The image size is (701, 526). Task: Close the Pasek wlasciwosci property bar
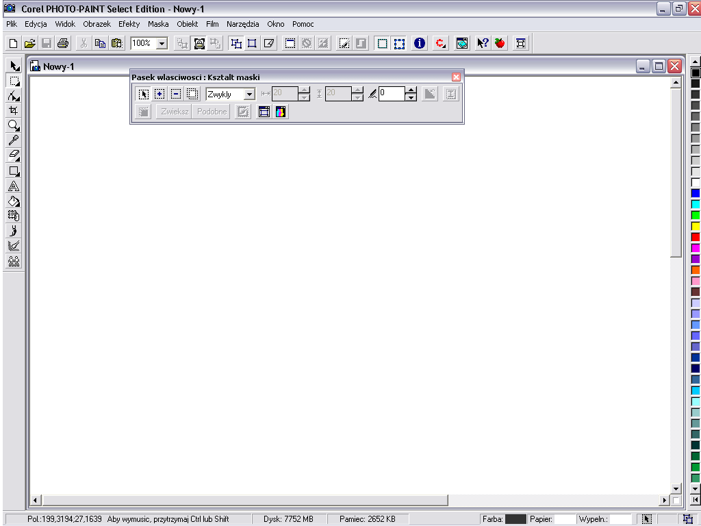pyautogui.click(x=456, y=77)
